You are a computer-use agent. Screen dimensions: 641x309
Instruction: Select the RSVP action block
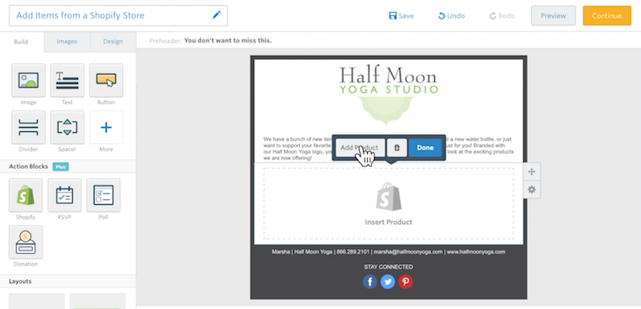click(x=65, y=195)
